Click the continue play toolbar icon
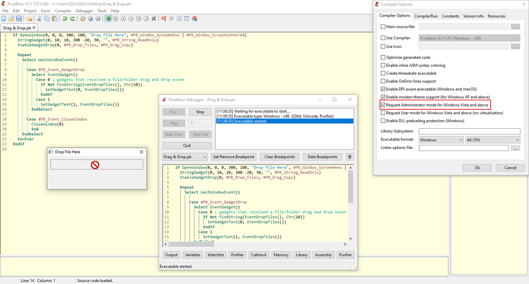The width and height of the screenshot is (529, 284). point(123,19)
